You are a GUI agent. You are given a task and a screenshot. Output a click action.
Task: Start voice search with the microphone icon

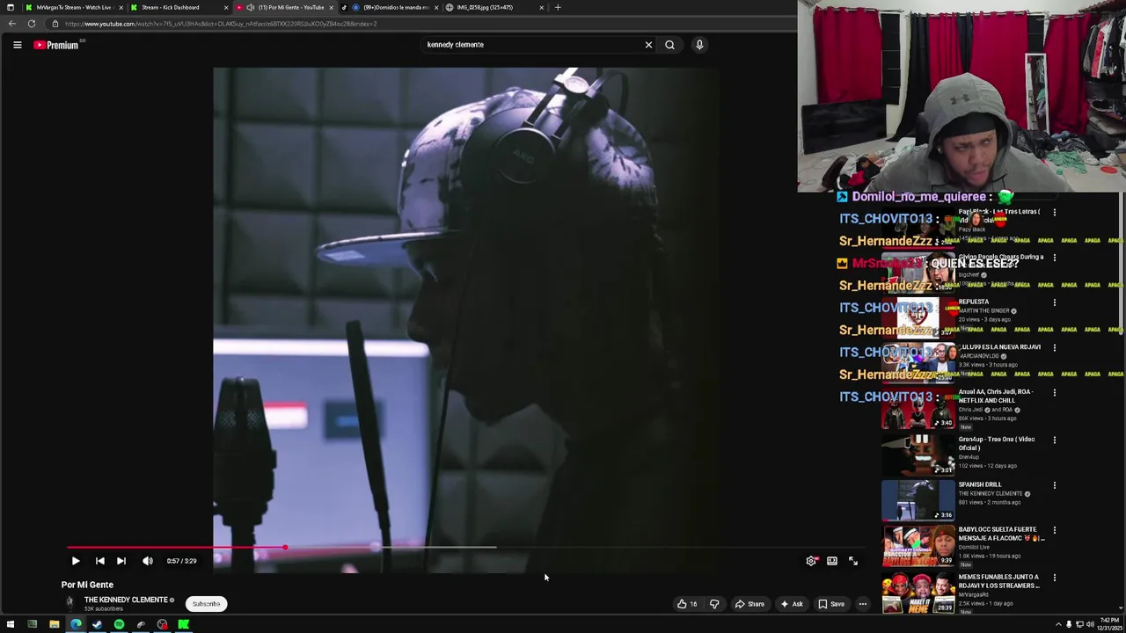tap(699, 45)
